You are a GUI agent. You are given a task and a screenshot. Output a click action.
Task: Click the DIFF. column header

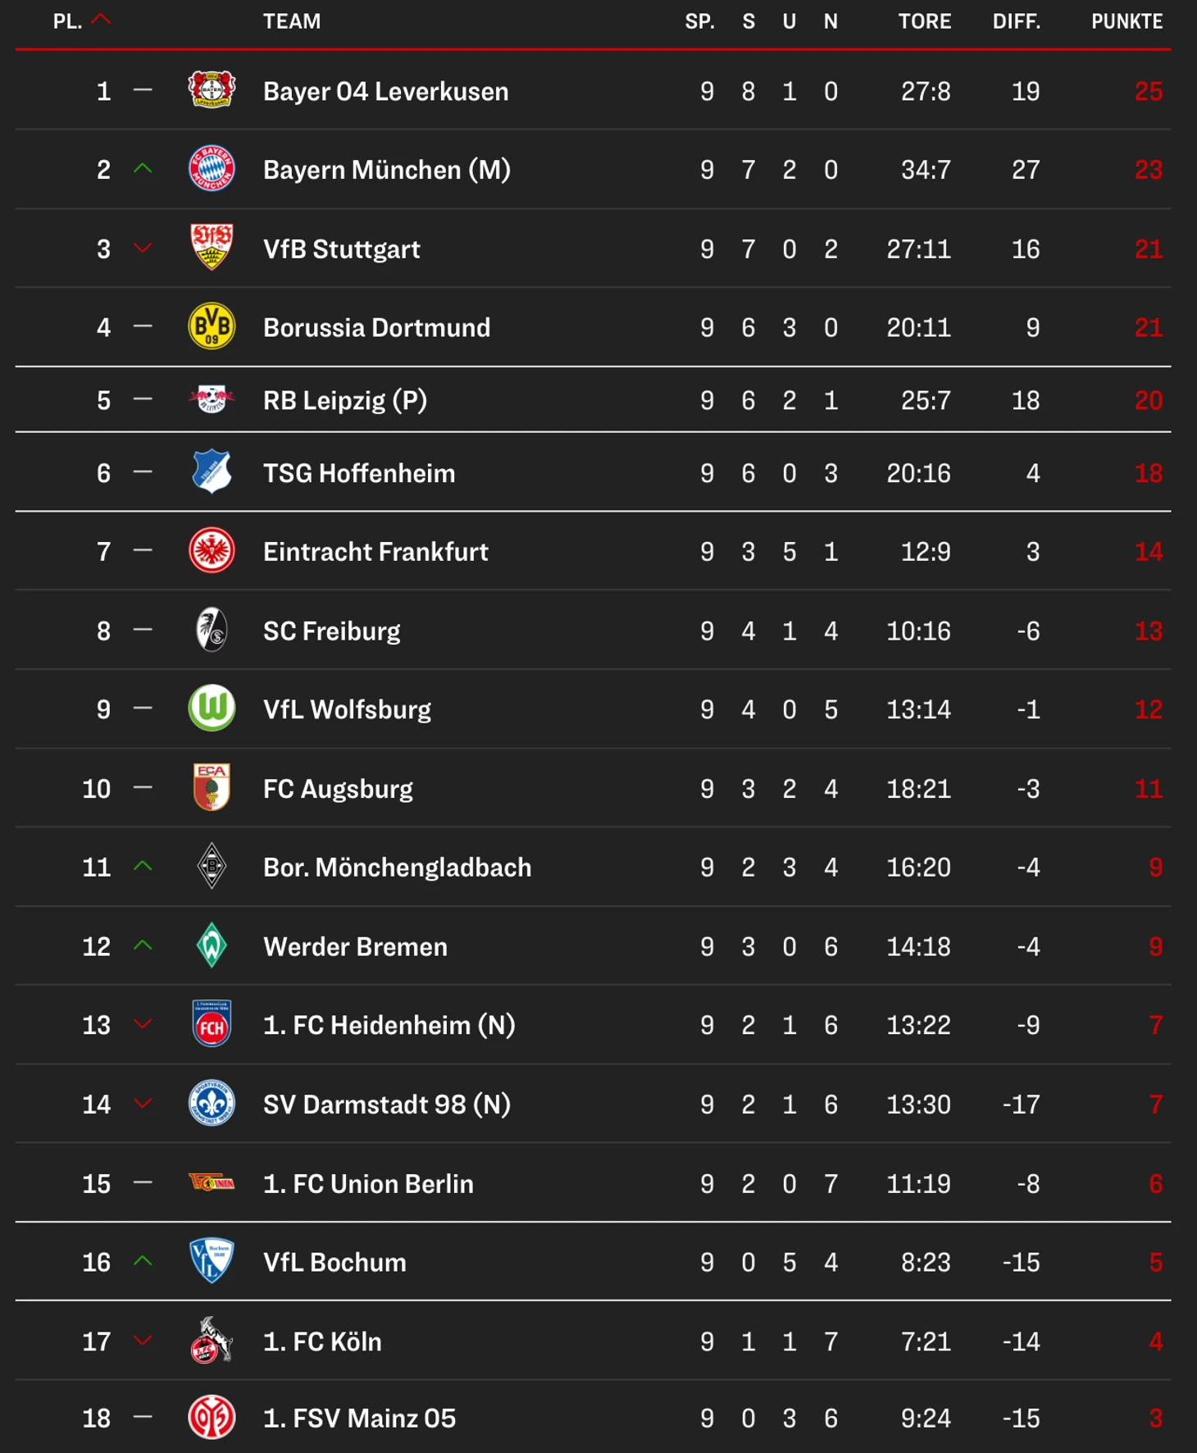1017,21
